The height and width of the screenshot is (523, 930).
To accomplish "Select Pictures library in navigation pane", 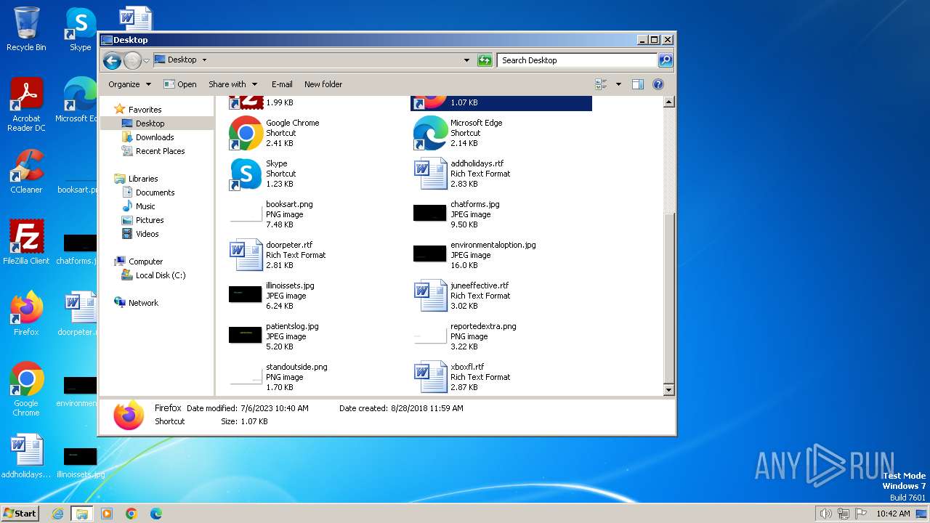I will (150, 220).
